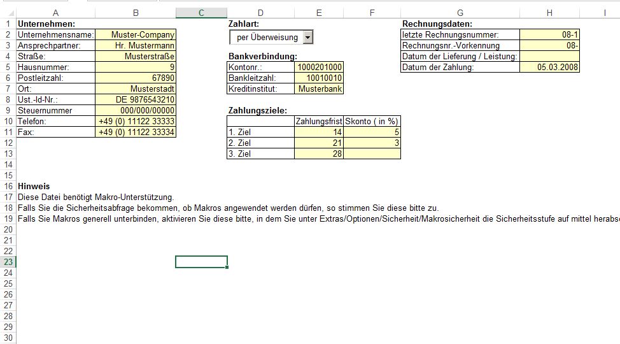Select the Datum der Zahlung value 05.03.2008

(x=549, y=67)
